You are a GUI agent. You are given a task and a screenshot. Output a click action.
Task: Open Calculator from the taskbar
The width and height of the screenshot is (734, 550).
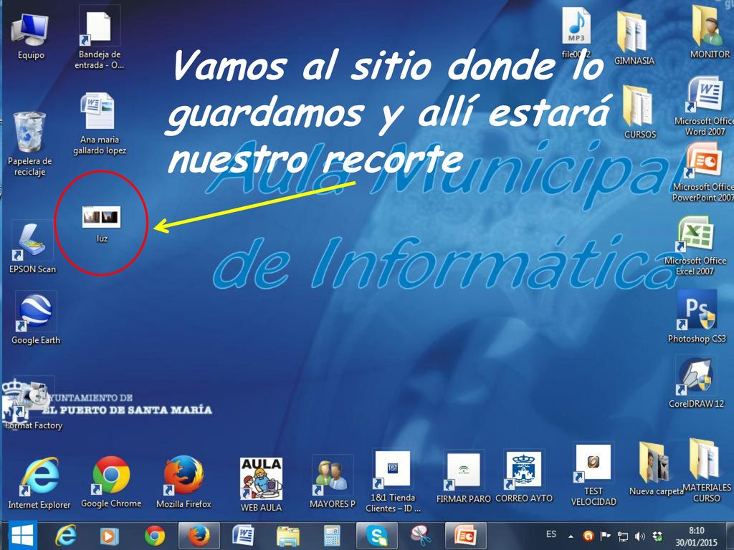(x=332, y=536)
